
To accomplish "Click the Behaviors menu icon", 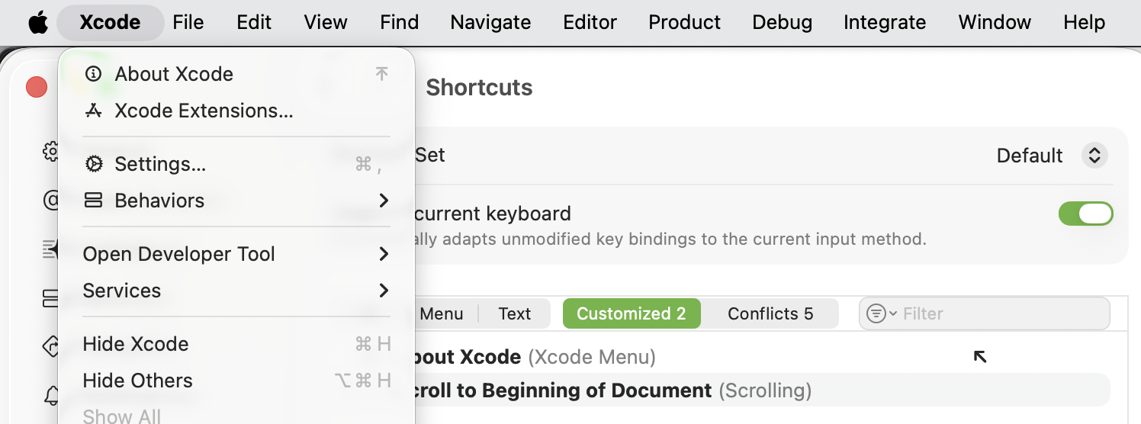I will point(94,201).
